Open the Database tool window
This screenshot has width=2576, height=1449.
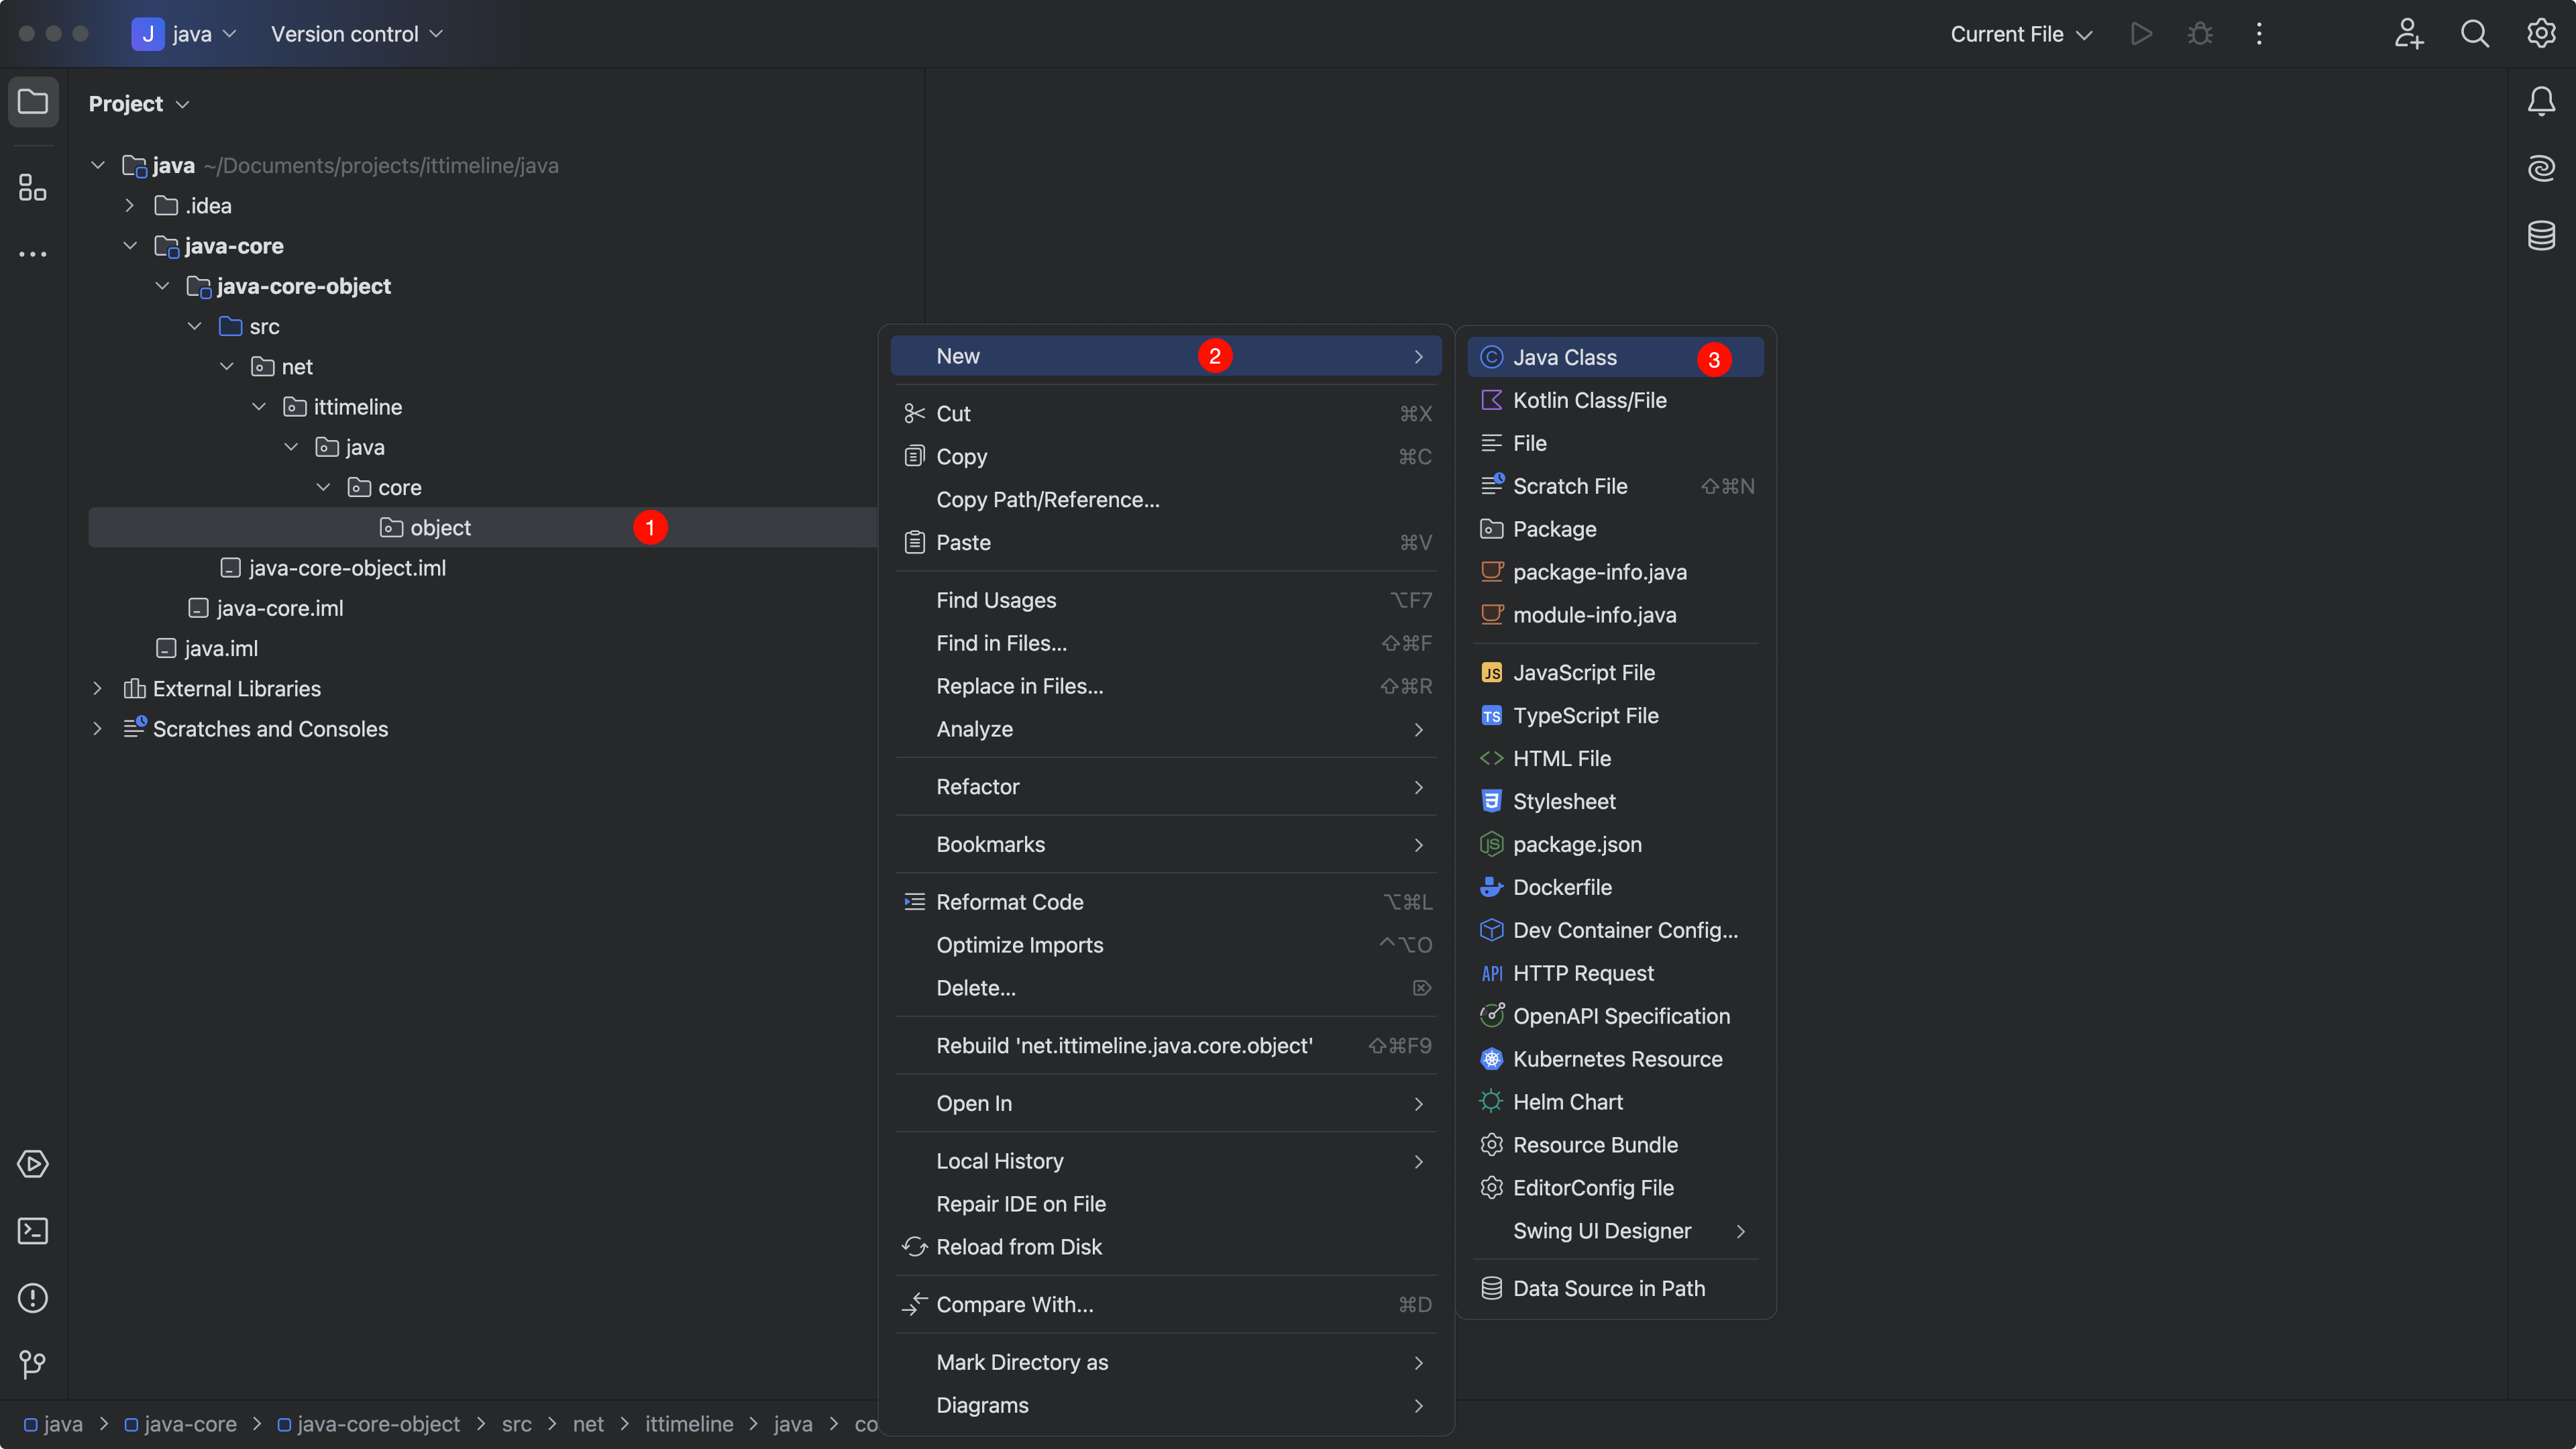[2541, 236]
